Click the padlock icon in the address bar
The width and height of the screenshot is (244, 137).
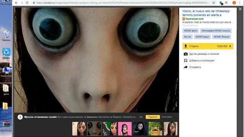pyautogui.click(x=34, y=3)
